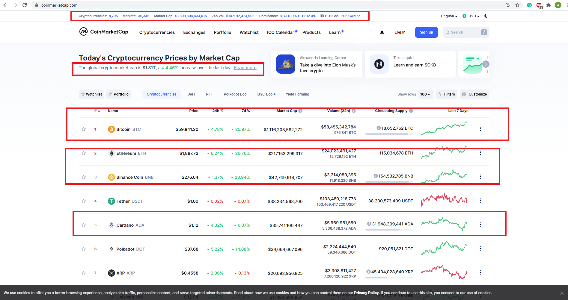Add Cardano to watchlist star
The width and height of the screenshot is (568, 300).
[x=84, y=225]
